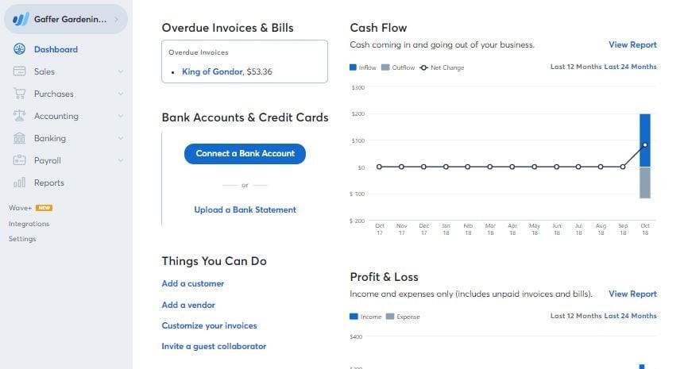Click the Wave logo icon

(x=20, y=19)
